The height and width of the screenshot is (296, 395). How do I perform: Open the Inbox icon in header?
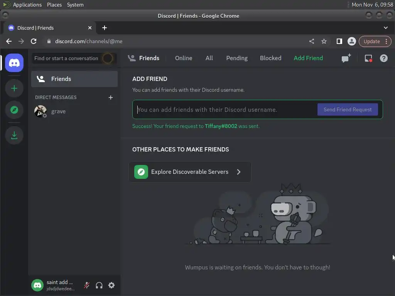click(368, 58)
